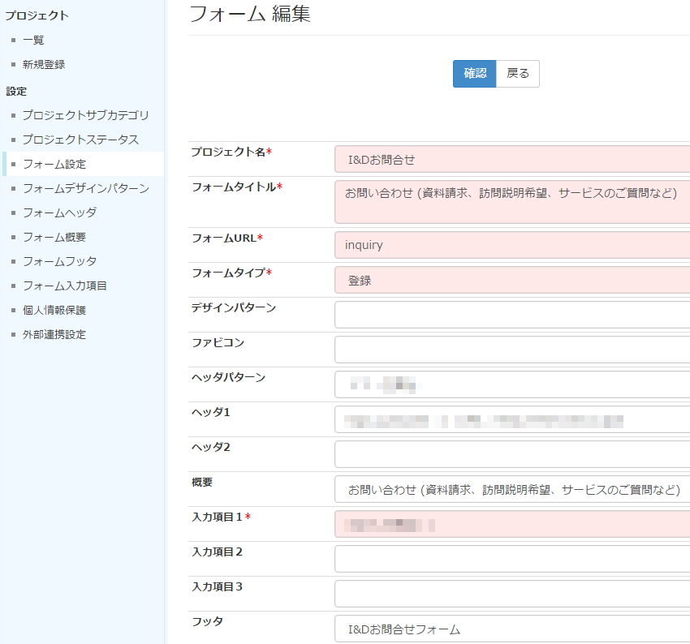Navigate to フォームヘッダ settings
690x644 pixels.
pyautogui.click(x=59, y=213)
